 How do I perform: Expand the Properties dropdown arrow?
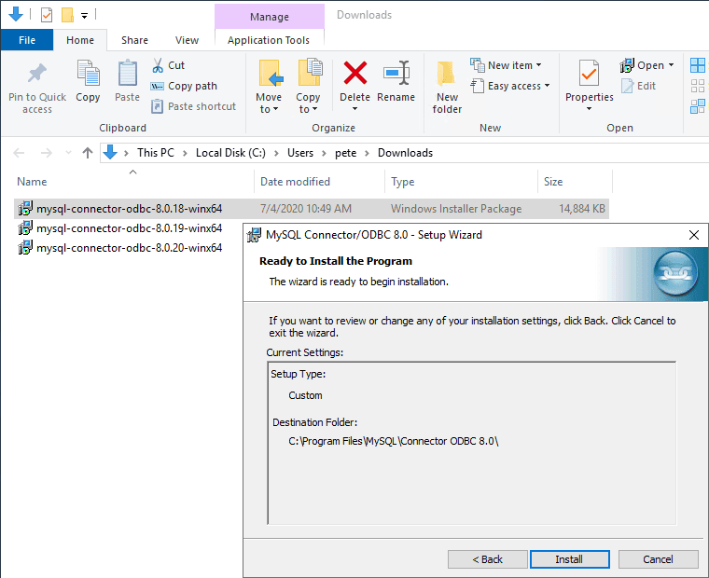[590, 109]
